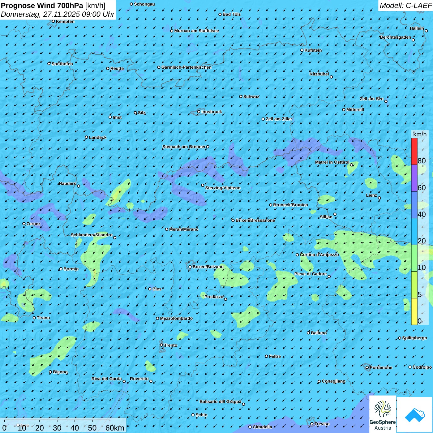Click the Schwaz location dot
433x433 pixels.
tap(241, 96)
